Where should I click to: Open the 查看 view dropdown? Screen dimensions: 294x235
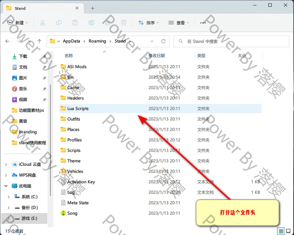coord(179,23)
